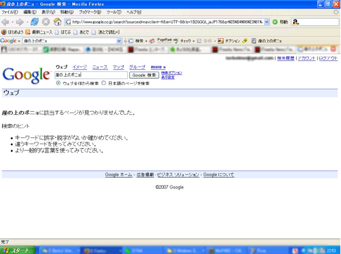Viewport: 341px width, 254px height.
Task: Find 崖の上のポニョ word on page
Action: (x=266, y=41)
